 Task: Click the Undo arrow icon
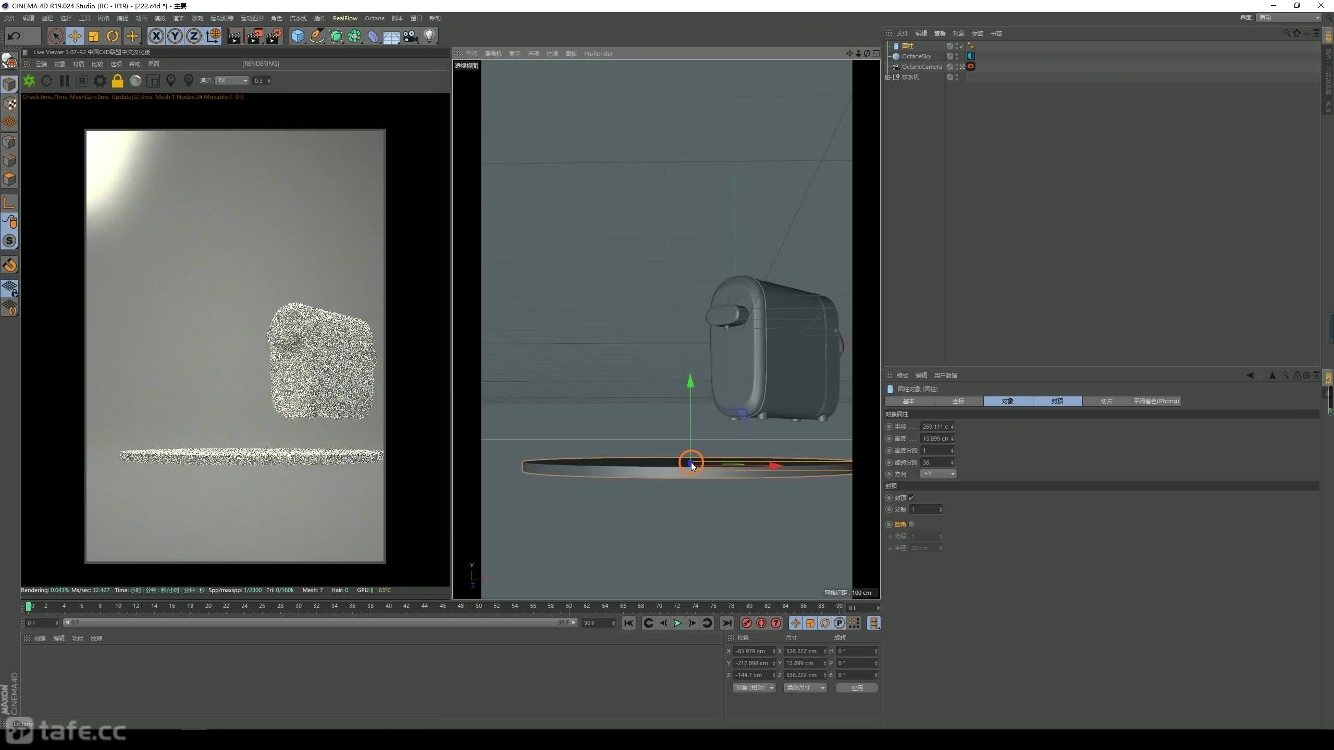[x=14, y=36]
